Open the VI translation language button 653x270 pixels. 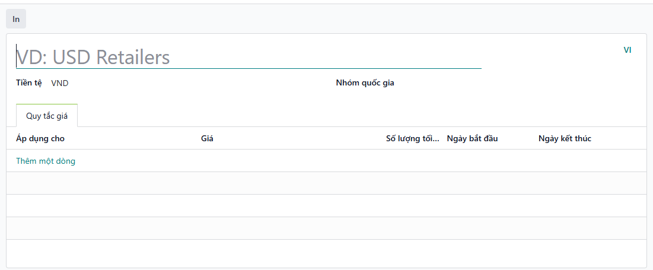coord(627,50)
